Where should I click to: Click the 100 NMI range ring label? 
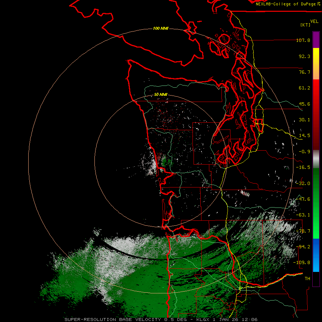161,28
